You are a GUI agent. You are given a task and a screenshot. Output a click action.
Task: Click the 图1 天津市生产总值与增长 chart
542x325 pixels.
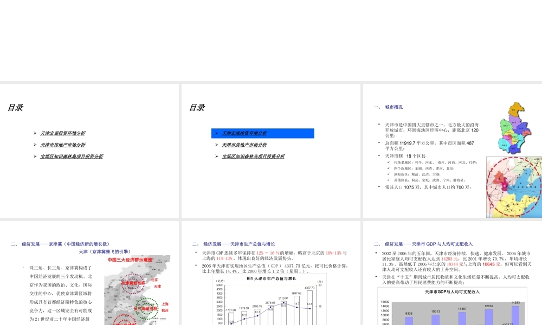(269, 300)
